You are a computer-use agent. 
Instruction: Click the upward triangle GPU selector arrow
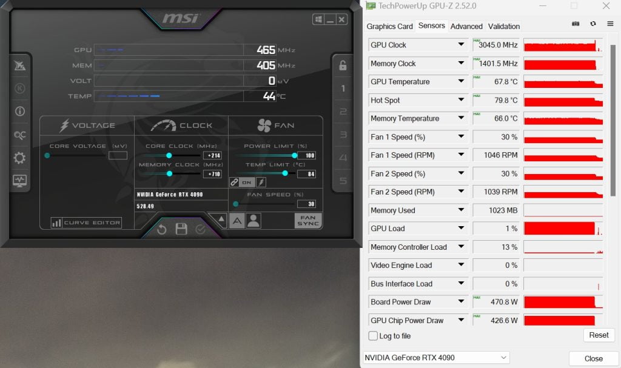pyautogui.click(x=221, y=219)
